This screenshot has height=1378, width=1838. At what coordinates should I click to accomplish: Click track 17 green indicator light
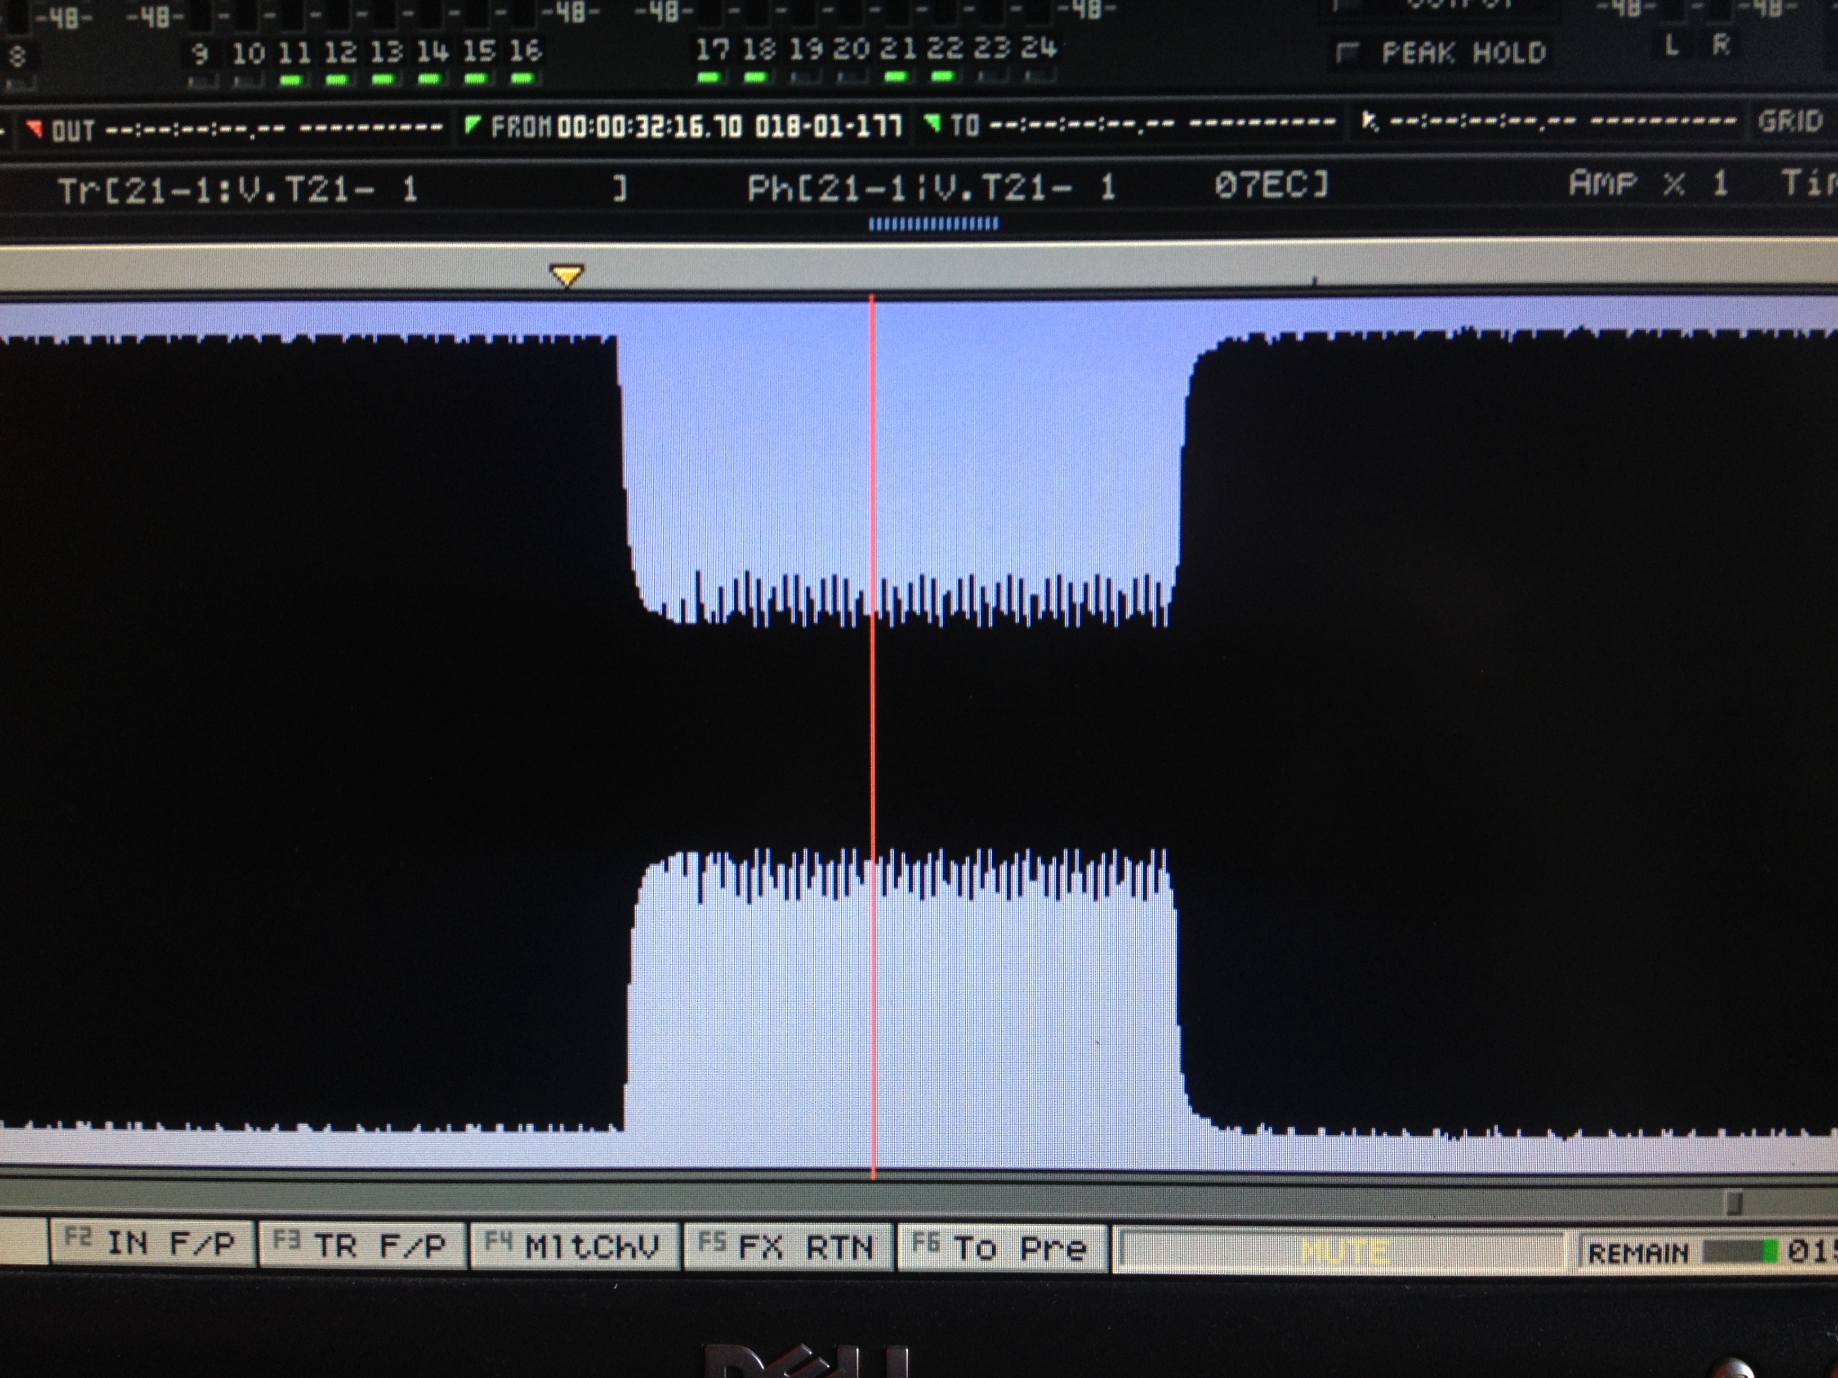709,77
